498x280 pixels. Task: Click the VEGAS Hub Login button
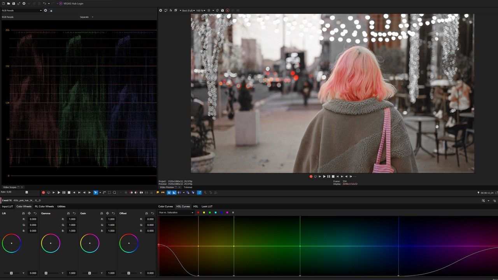point(74,3)
